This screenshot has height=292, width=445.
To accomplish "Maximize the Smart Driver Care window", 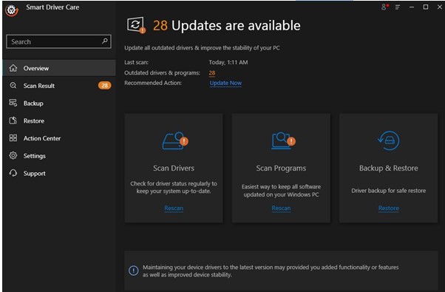I will (426, 7).
